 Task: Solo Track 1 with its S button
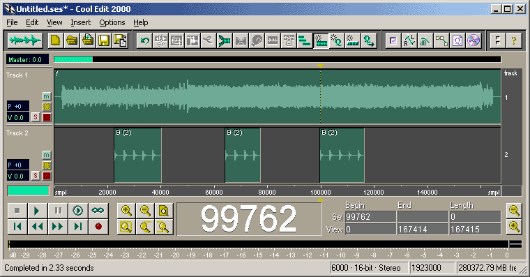(x=36, y=117)
